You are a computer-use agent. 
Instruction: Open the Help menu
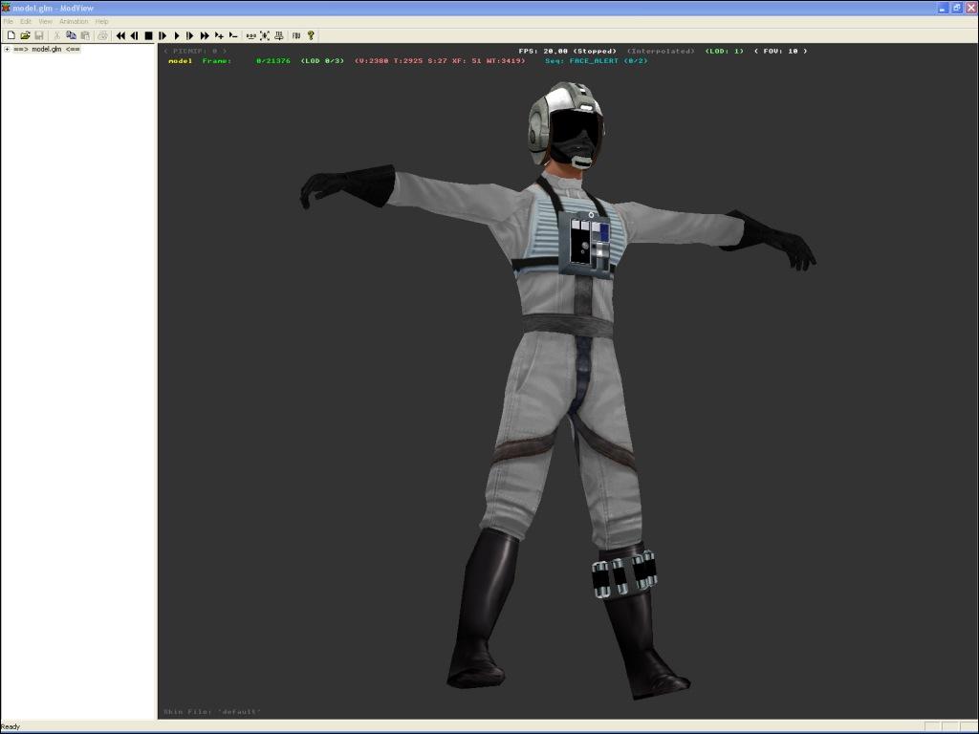[x=102, y=21]
